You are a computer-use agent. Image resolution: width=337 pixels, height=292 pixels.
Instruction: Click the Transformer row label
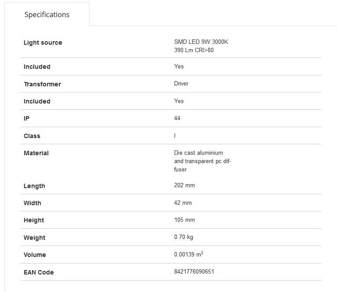pos(42,84)
